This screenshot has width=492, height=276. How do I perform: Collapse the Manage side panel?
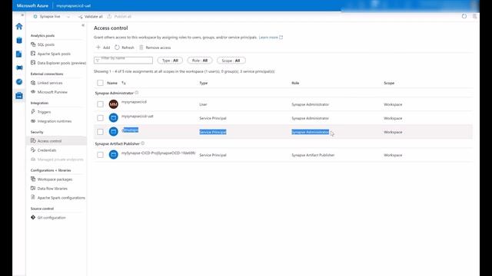[x=83, y=25]
